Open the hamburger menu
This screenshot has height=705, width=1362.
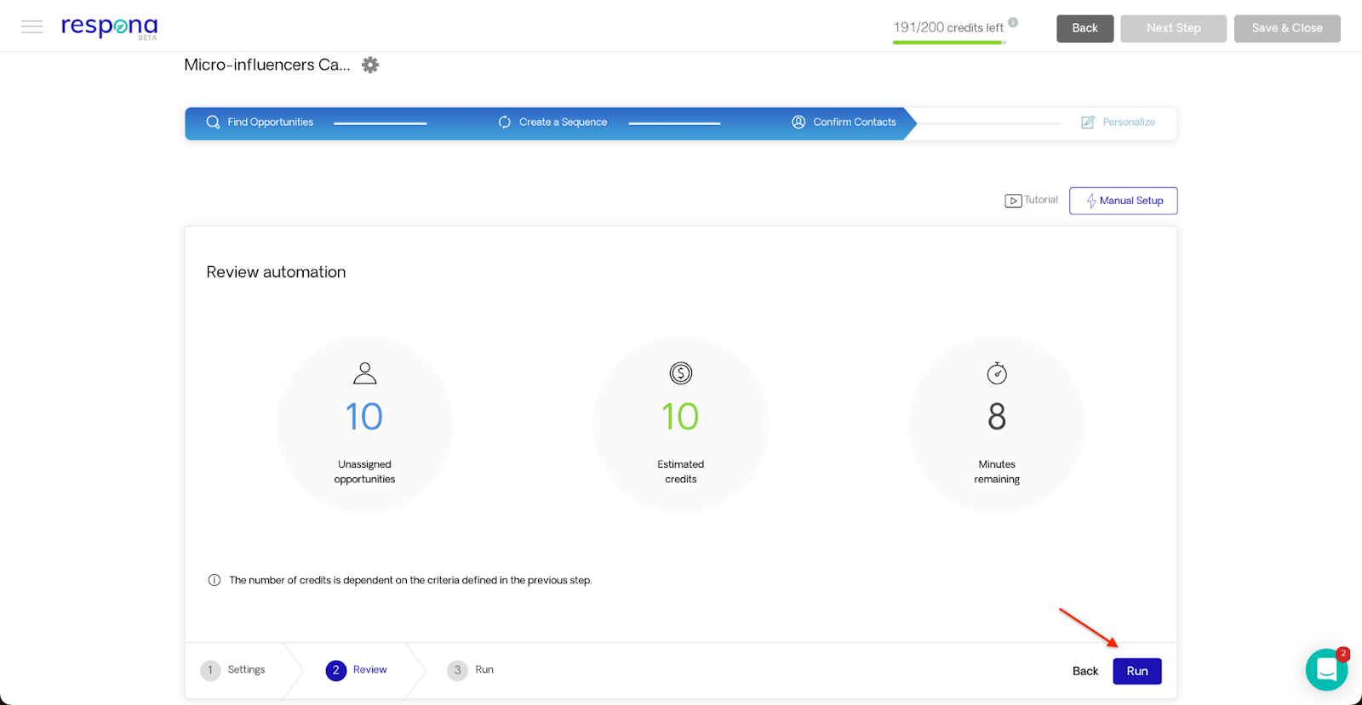click(x=31, y=27)
